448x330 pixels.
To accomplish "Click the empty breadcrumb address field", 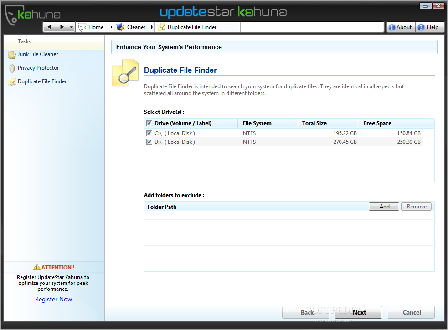I will coord(312,27).
